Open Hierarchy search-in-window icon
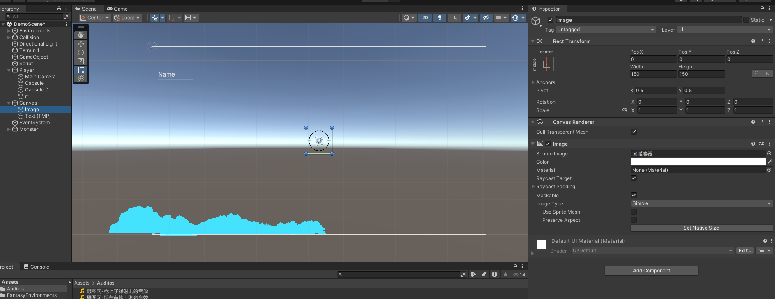The height and width of the screenshot is (299, 775). click(x=66, y=16)
